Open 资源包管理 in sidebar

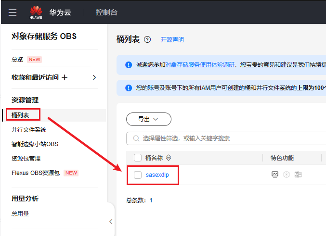pos(26,158)
